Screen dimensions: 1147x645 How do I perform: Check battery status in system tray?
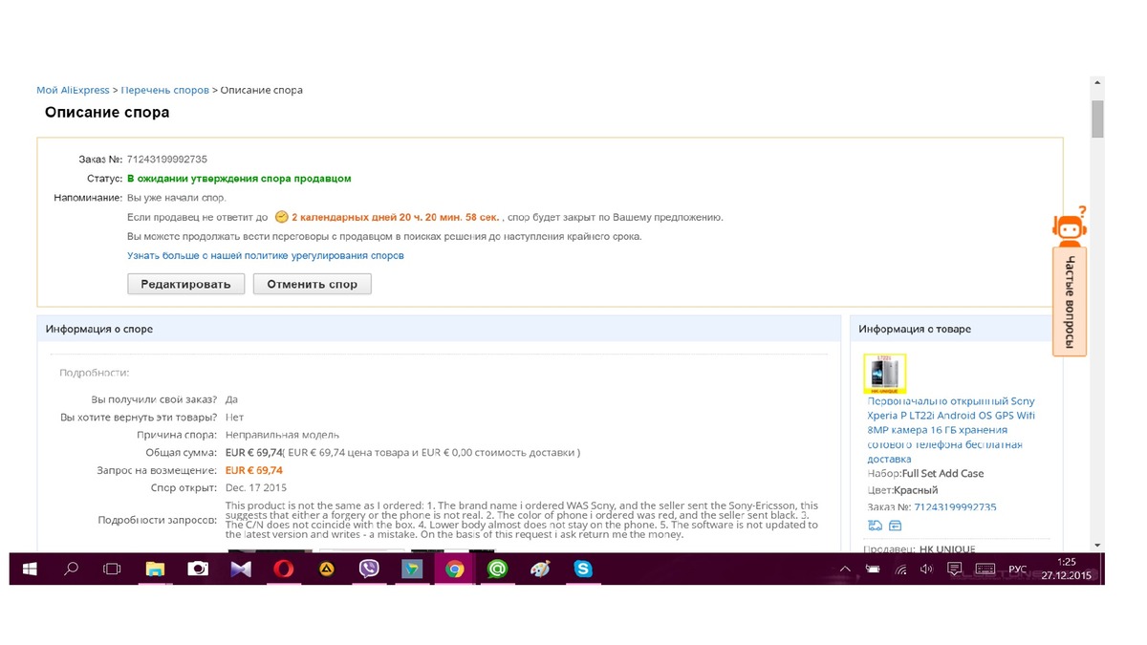(872, 570)
